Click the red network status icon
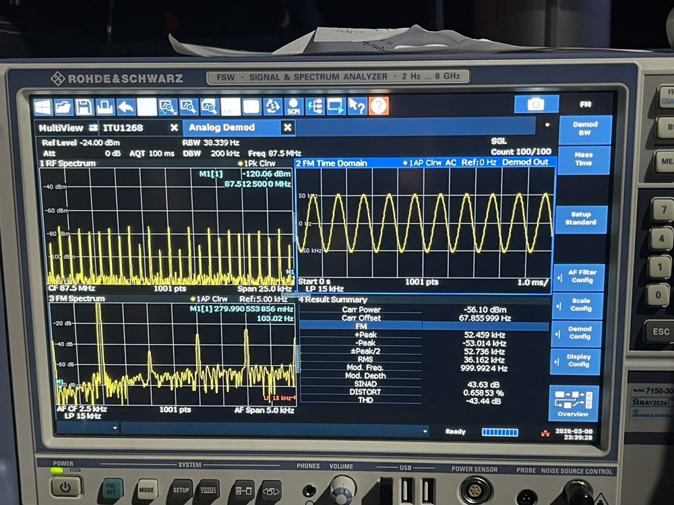 click(545, 433)
